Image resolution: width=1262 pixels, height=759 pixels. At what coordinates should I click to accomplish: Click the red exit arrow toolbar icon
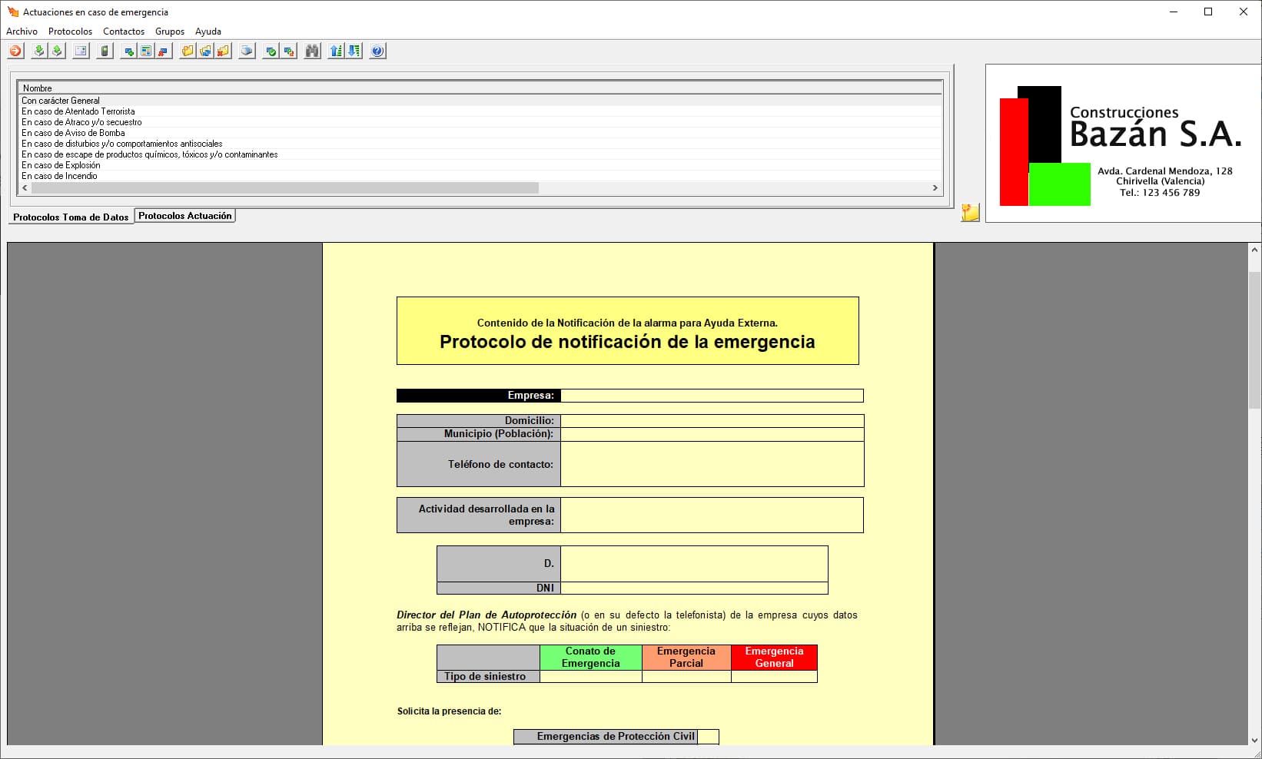click(x=15, y=51)
